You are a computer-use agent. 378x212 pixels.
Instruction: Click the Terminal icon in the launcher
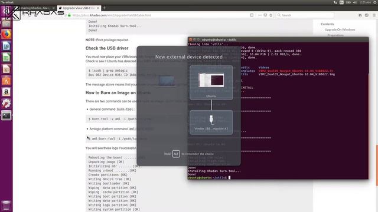coord(6,115)
